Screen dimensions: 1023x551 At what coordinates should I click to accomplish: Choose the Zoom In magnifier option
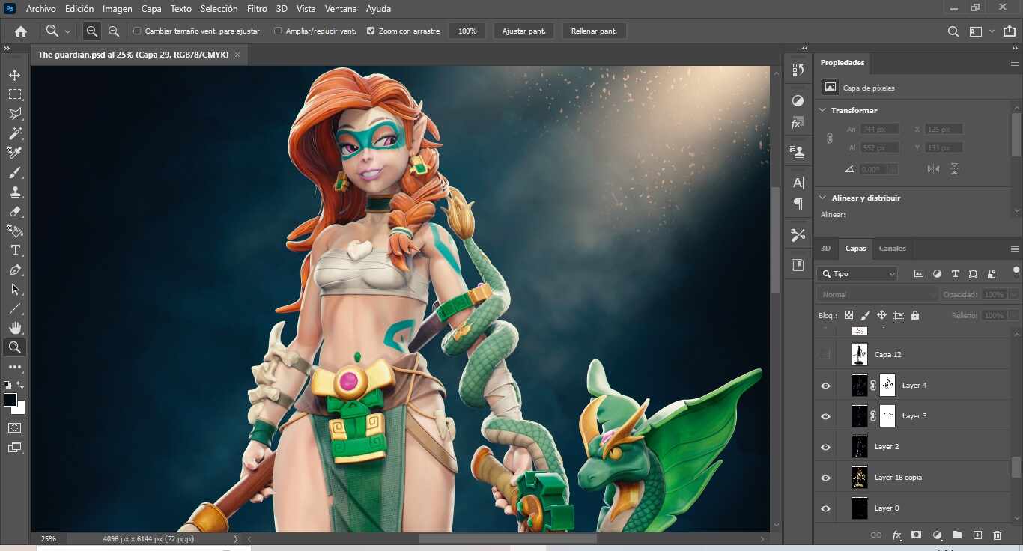[x=92, y=31]
